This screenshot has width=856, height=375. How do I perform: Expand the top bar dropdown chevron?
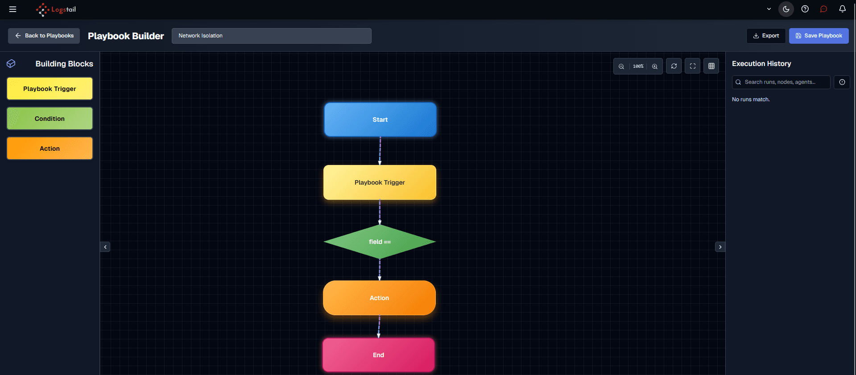click(769, 9)
